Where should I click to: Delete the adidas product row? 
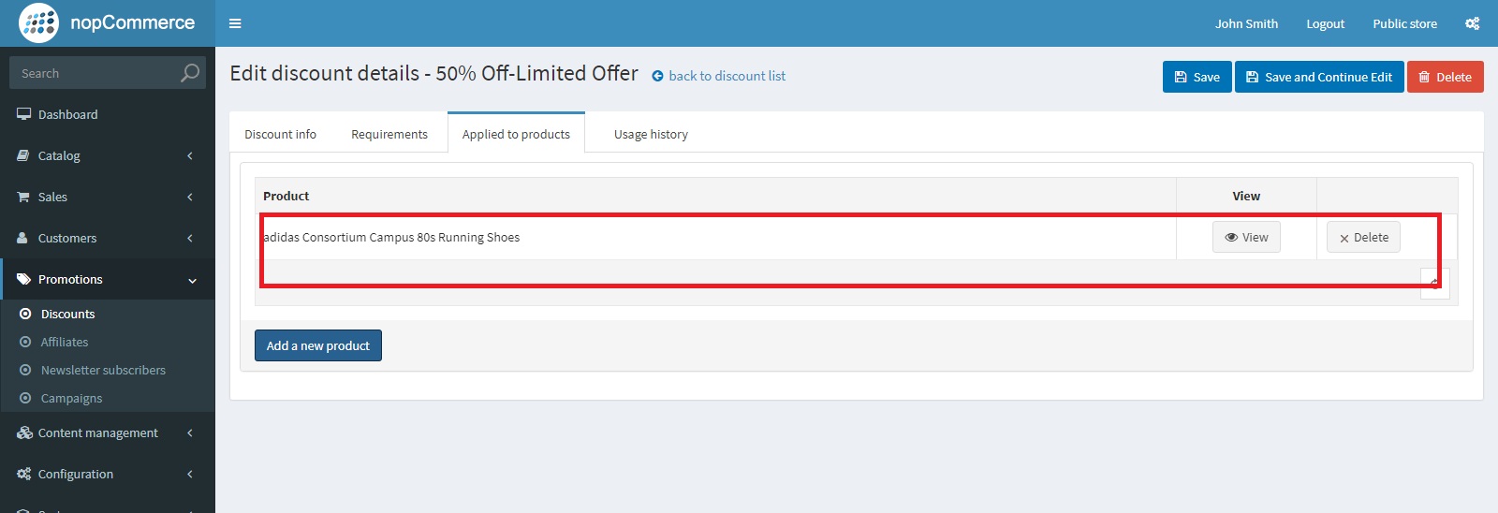click(1364, 237)
